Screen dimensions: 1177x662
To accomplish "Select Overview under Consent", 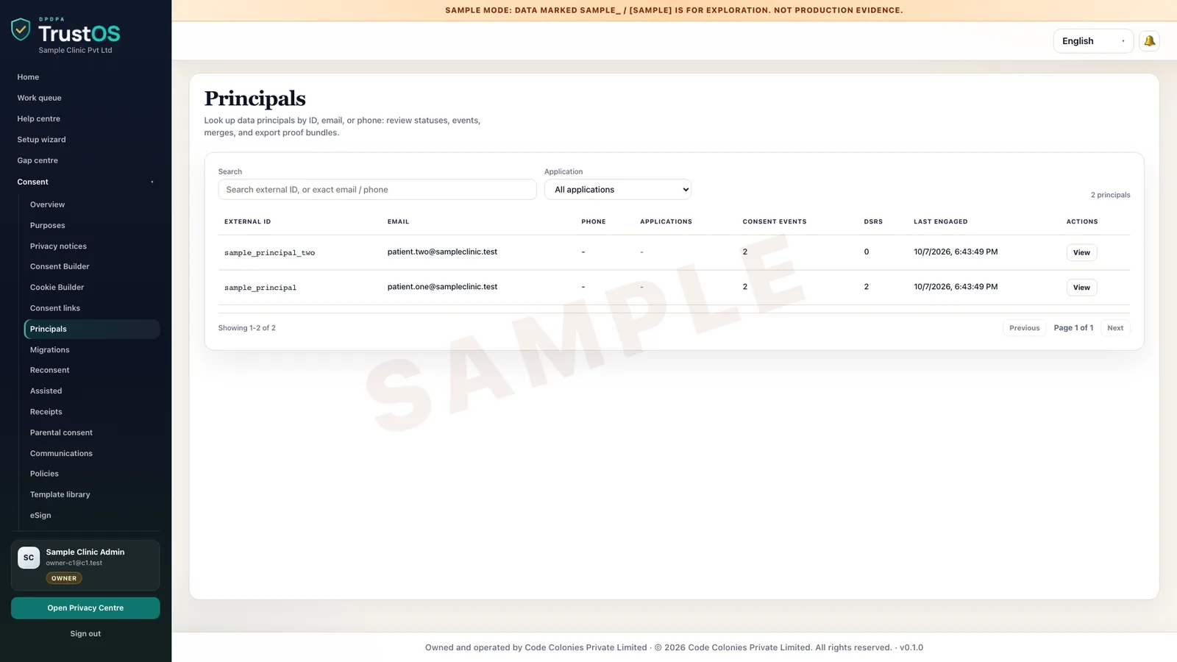I will pyautogui.click(x=47, y=204).
